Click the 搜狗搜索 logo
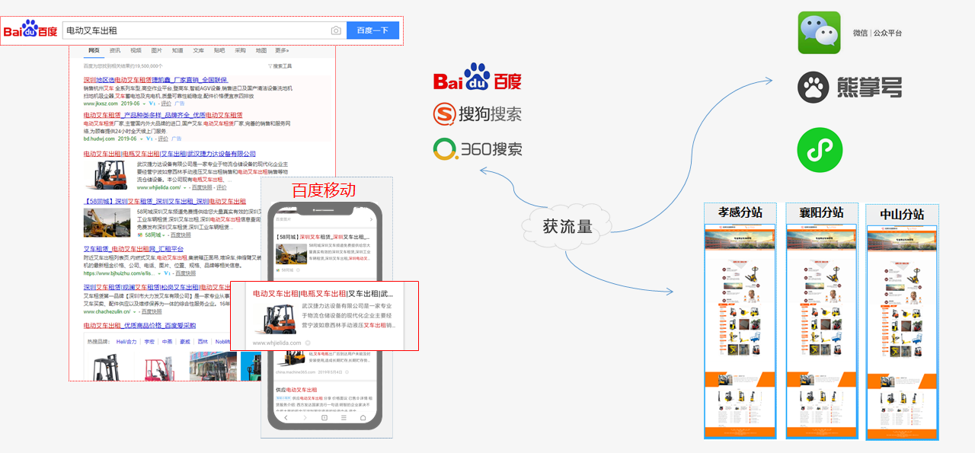 478,115
